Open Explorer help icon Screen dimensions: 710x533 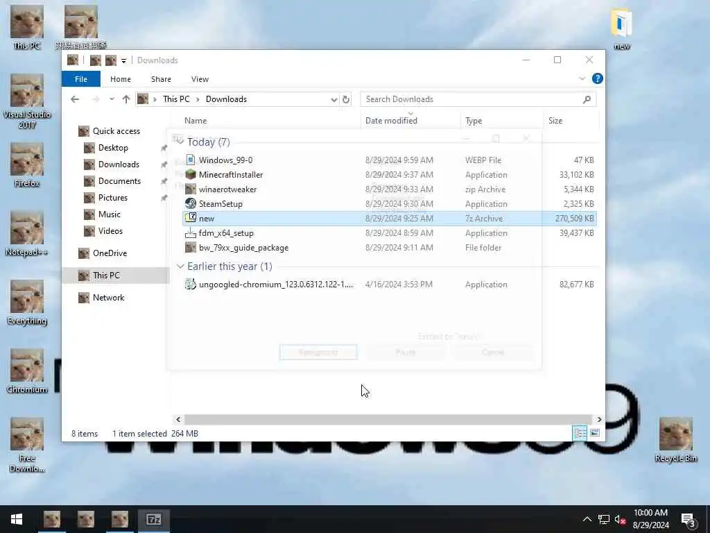(597, 79)
